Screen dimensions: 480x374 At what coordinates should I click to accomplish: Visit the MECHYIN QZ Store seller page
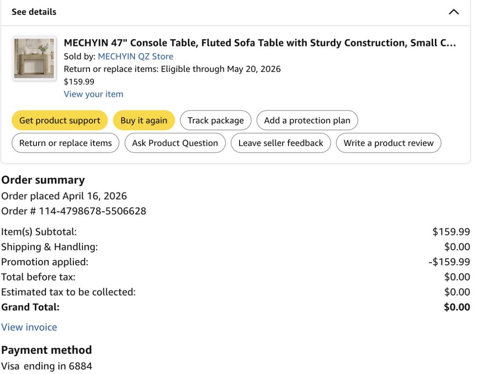(x=135, y=57)
